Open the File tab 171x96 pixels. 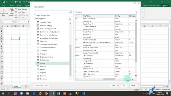click(3, 6)
